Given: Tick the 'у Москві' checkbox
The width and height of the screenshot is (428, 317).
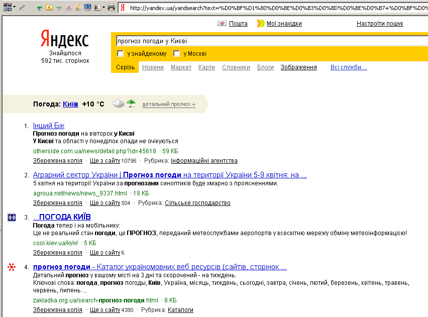Looking at the screenshot, I should (177, 54).
